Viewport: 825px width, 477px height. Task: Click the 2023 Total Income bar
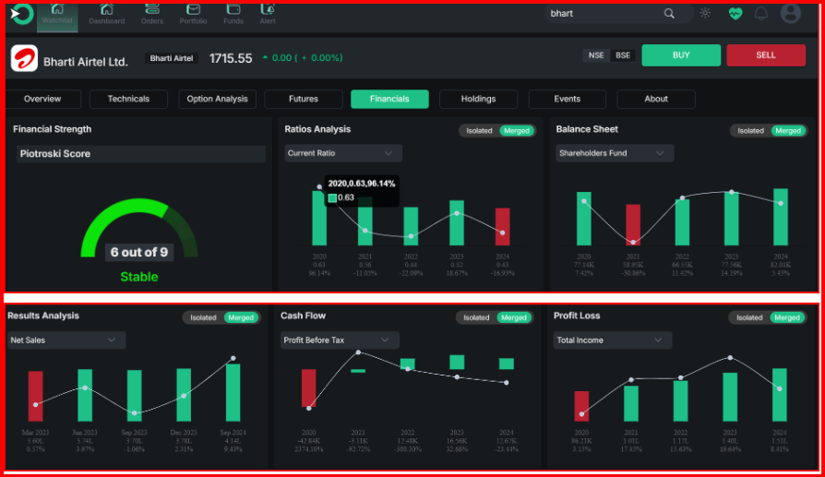(x=730, y=397)
